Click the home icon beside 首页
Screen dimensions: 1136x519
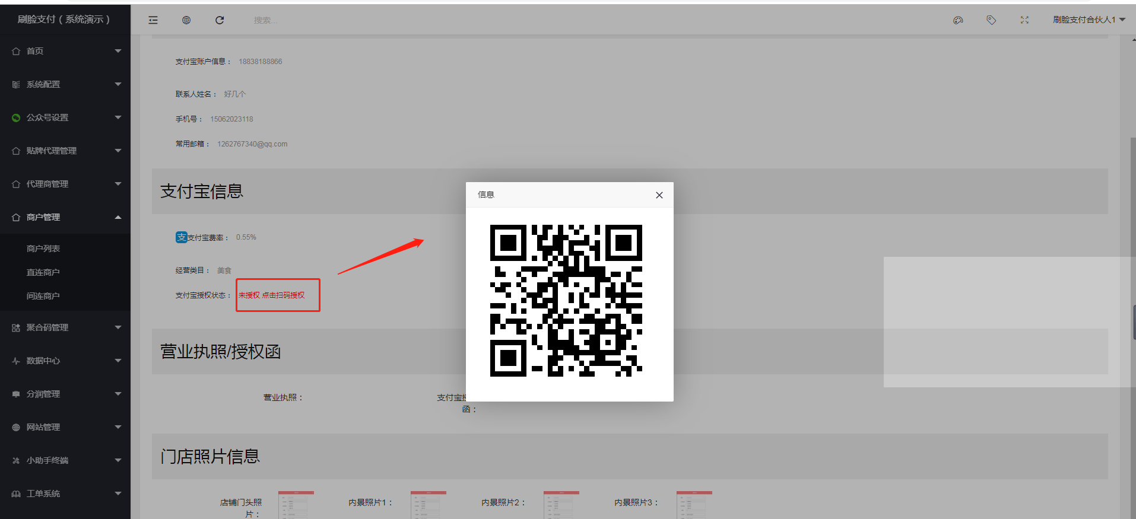[16, 51]
